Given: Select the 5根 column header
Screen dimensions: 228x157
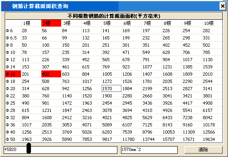Looking at the screenshot, I should coord(111,23).
